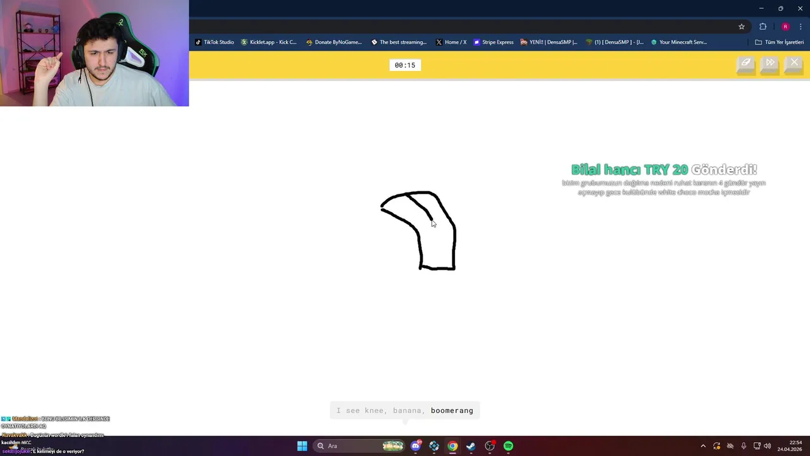The height and width of the screenshot is (456, 810).
Task: Open Discord from the taskbar
Action: click(x=416, y=446)
